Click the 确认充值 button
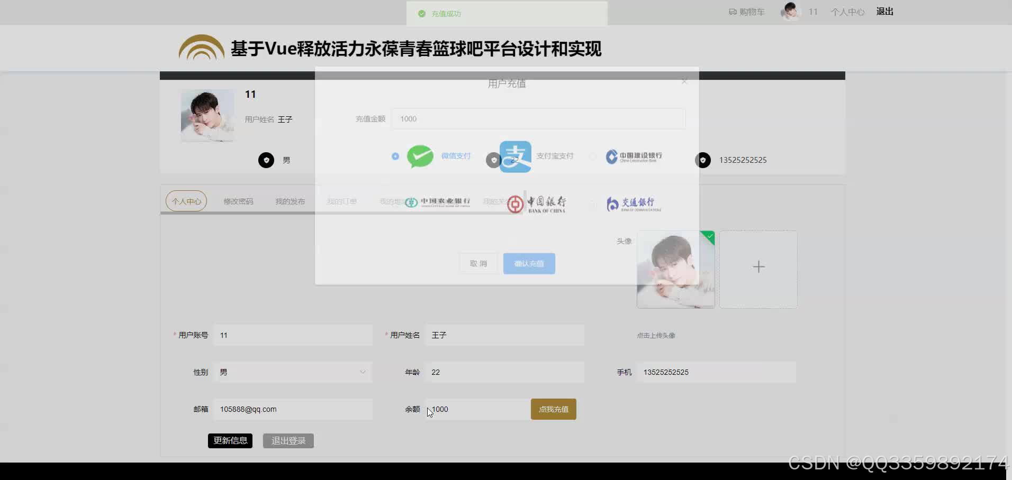The height and width of the screenshot is (480, 1012). [x=529, y=263]
